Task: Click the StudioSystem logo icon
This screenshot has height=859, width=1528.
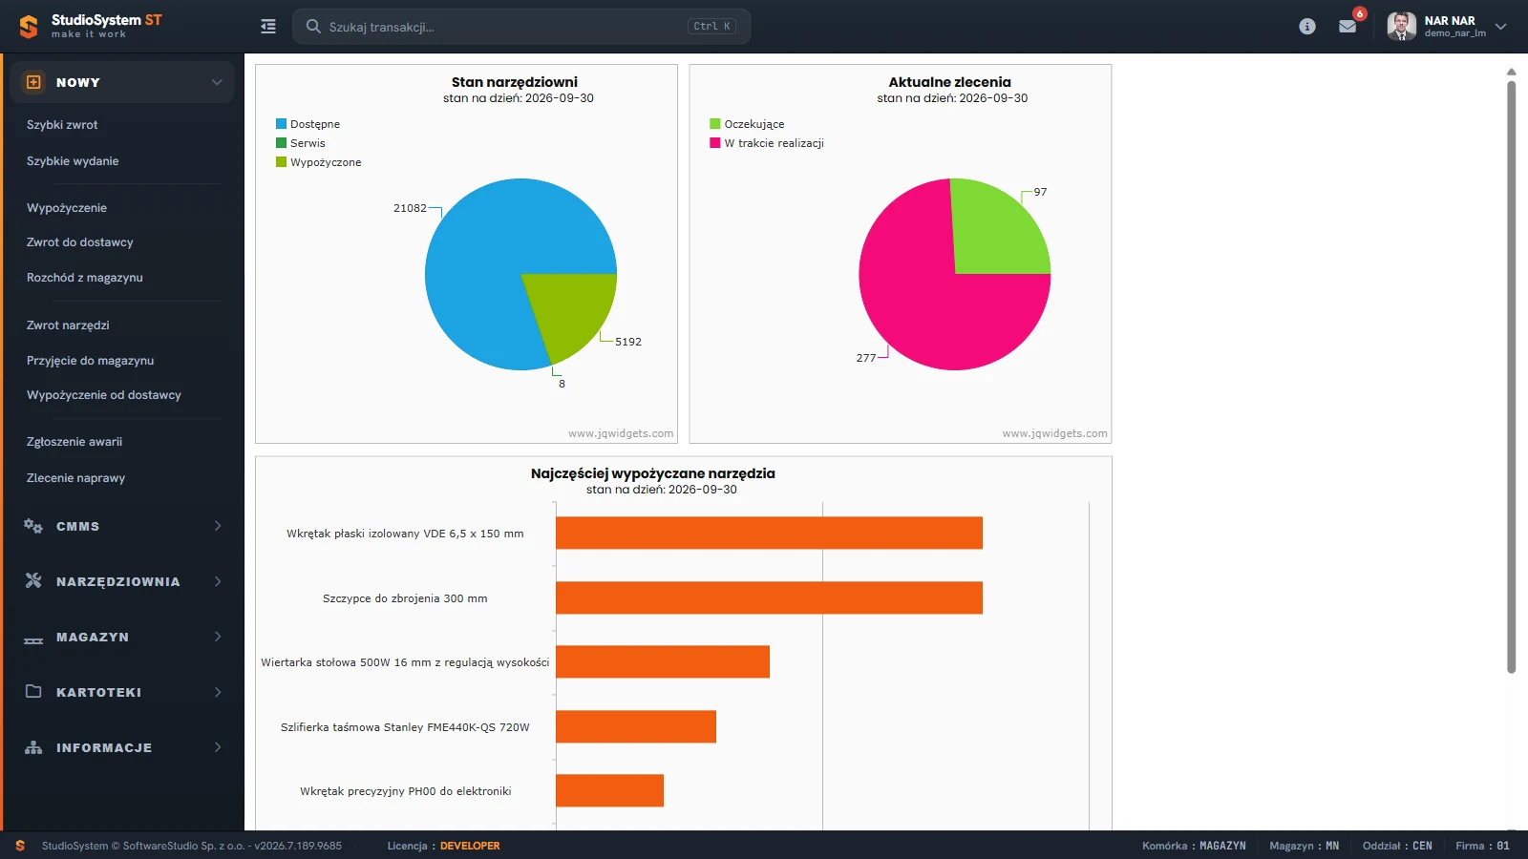Action: 29,27
